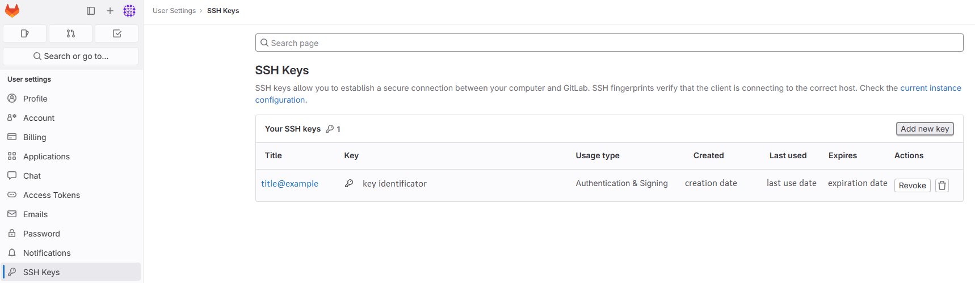
Task: Open the user avatar menu
Action: click(x=129, y=11)
